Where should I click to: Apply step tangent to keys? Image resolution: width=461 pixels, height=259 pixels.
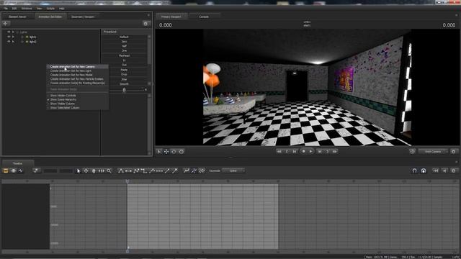[x=144, y=171]
